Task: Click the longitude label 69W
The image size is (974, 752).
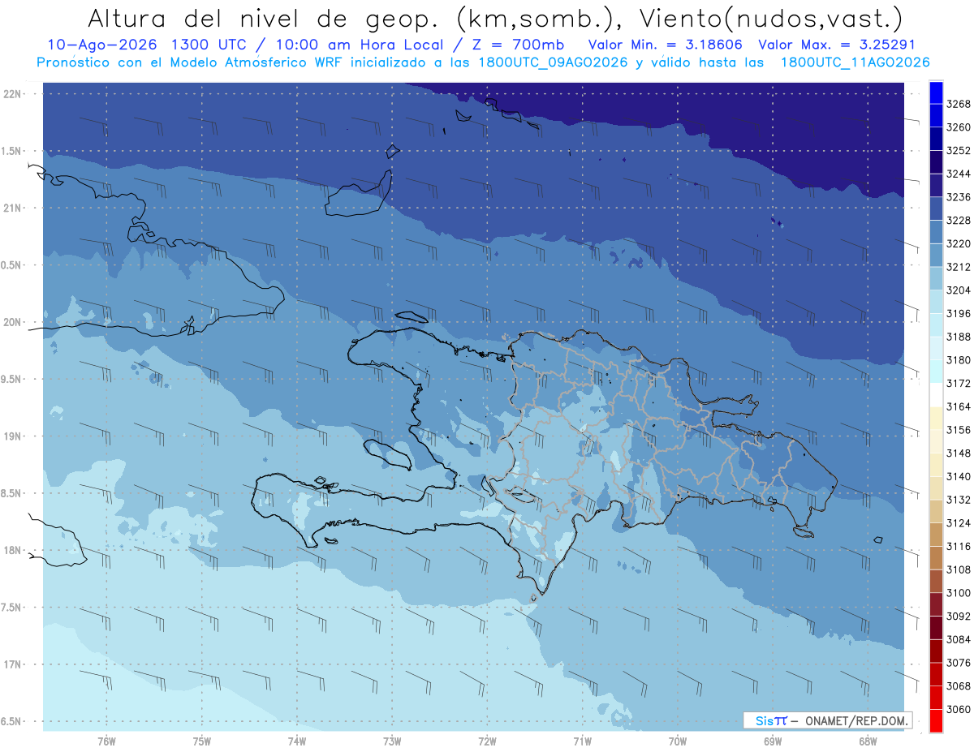Action: [x=773, y=741]
